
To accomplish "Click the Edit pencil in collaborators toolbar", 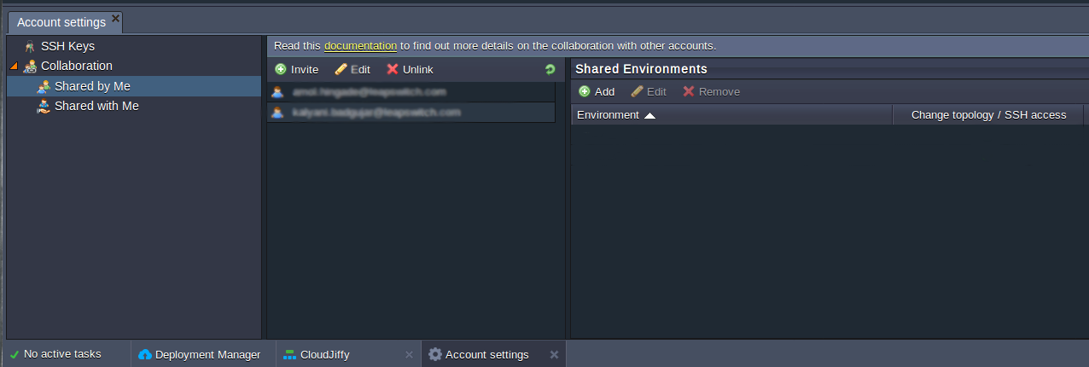I will (x=341, y=70).
